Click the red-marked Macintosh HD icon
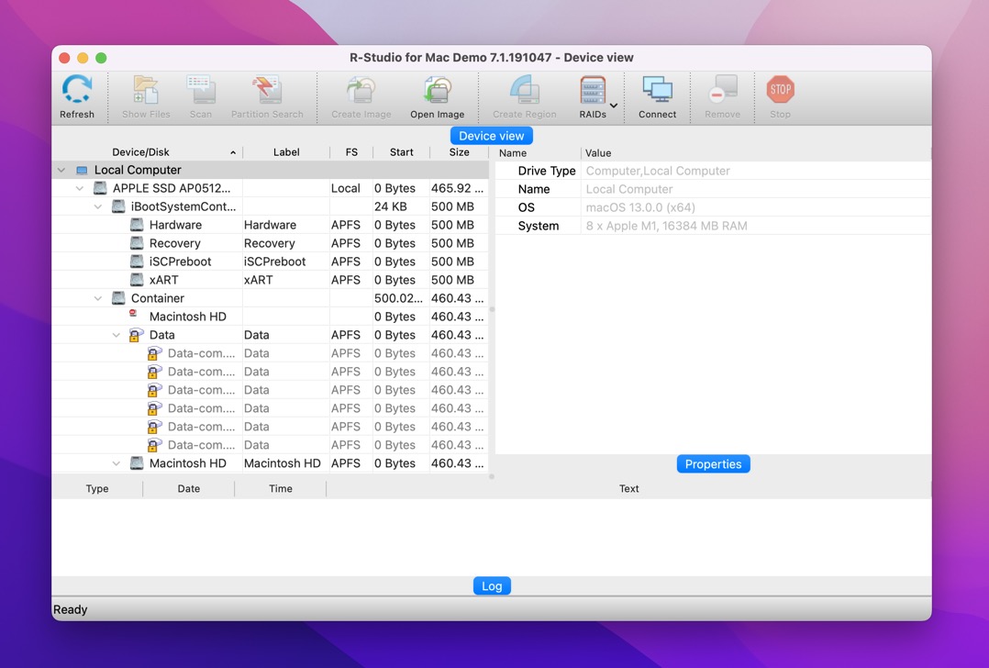Image resolution: width=989 pixels, height=668 pixels. (133, 314)
